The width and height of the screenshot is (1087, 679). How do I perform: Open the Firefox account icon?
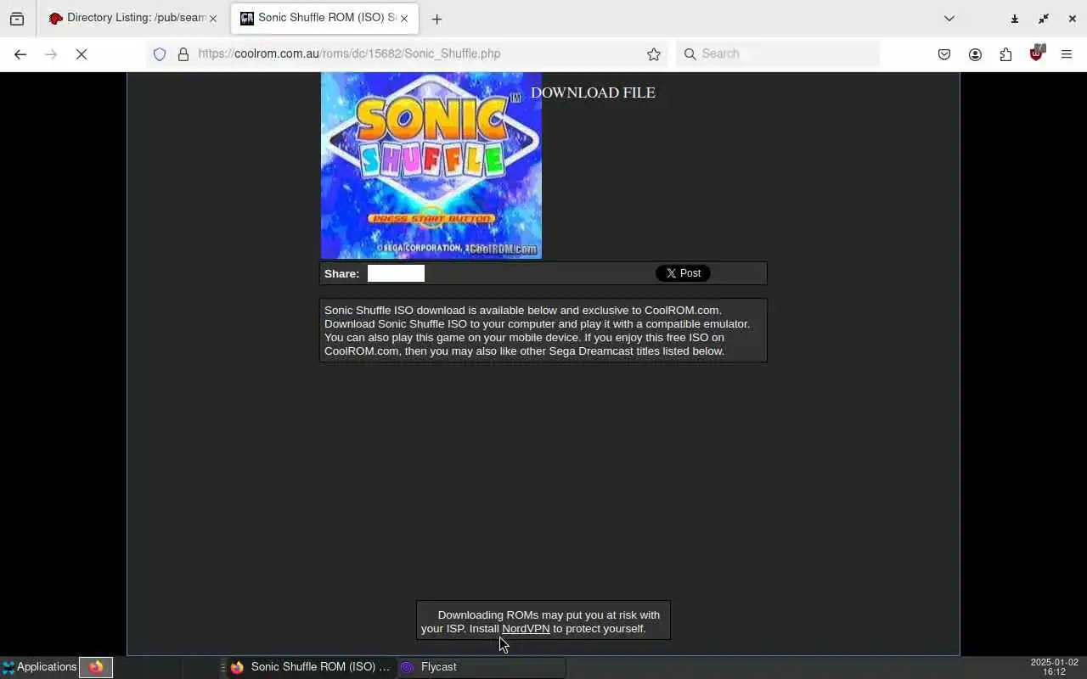(975, 54)
